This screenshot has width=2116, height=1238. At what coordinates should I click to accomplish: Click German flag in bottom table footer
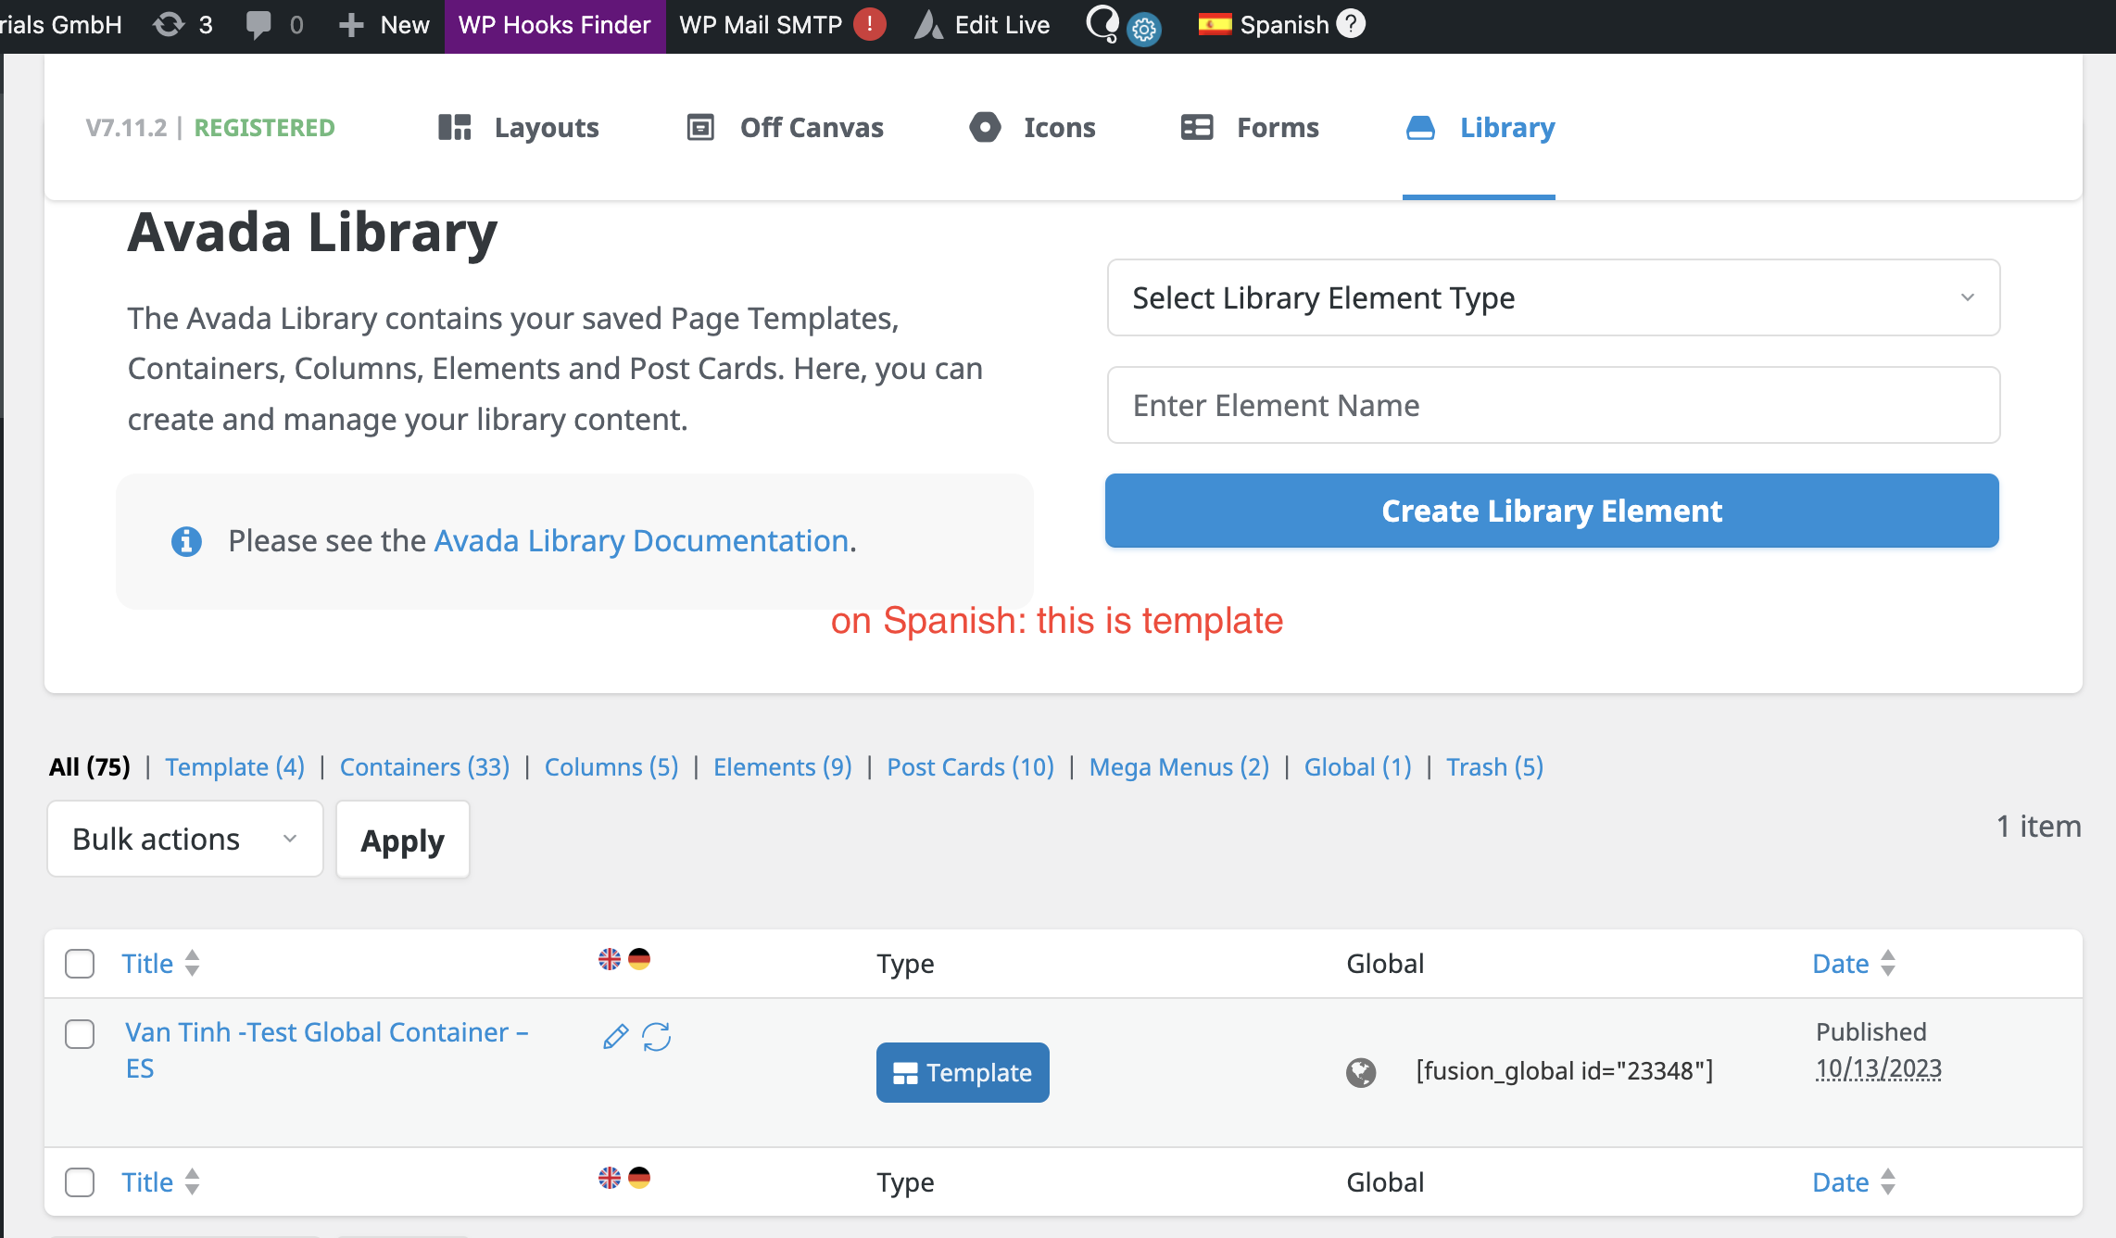639,1178
